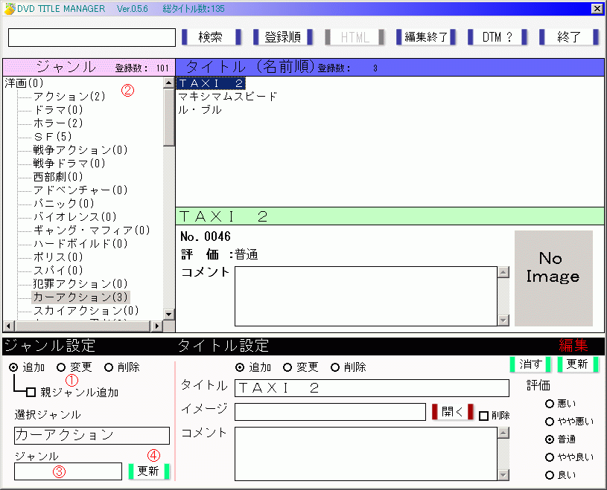Select the ル・ブル title
607x490 pixels.
tap(200, 110)
